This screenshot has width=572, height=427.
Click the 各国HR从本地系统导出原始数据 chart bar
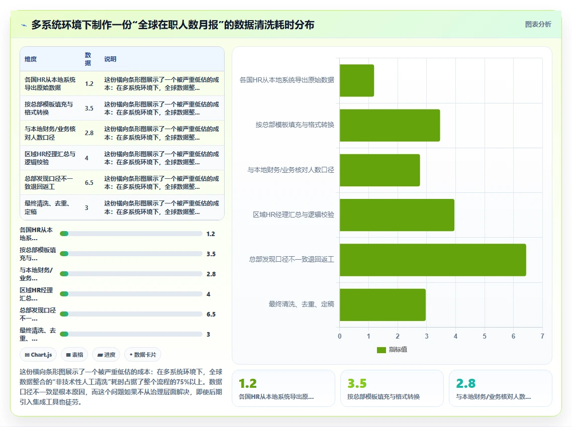[357, 80]
